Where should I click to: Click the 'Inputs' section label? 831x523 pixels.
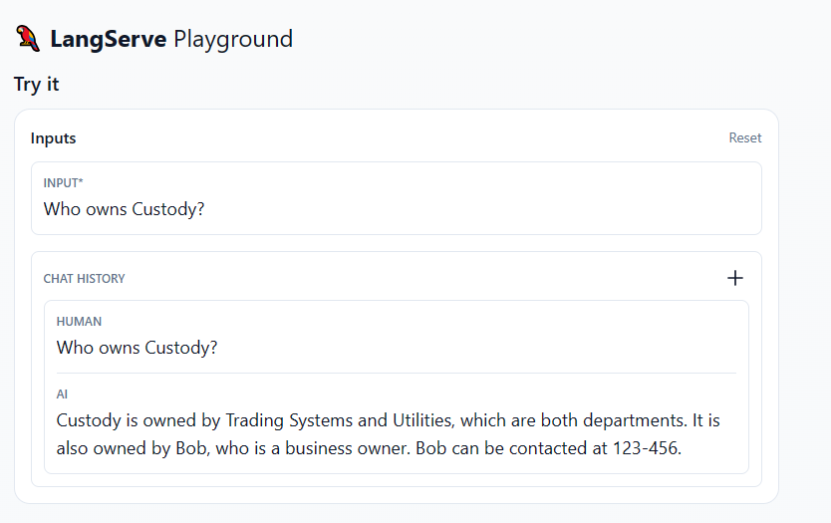pos(53,138)
